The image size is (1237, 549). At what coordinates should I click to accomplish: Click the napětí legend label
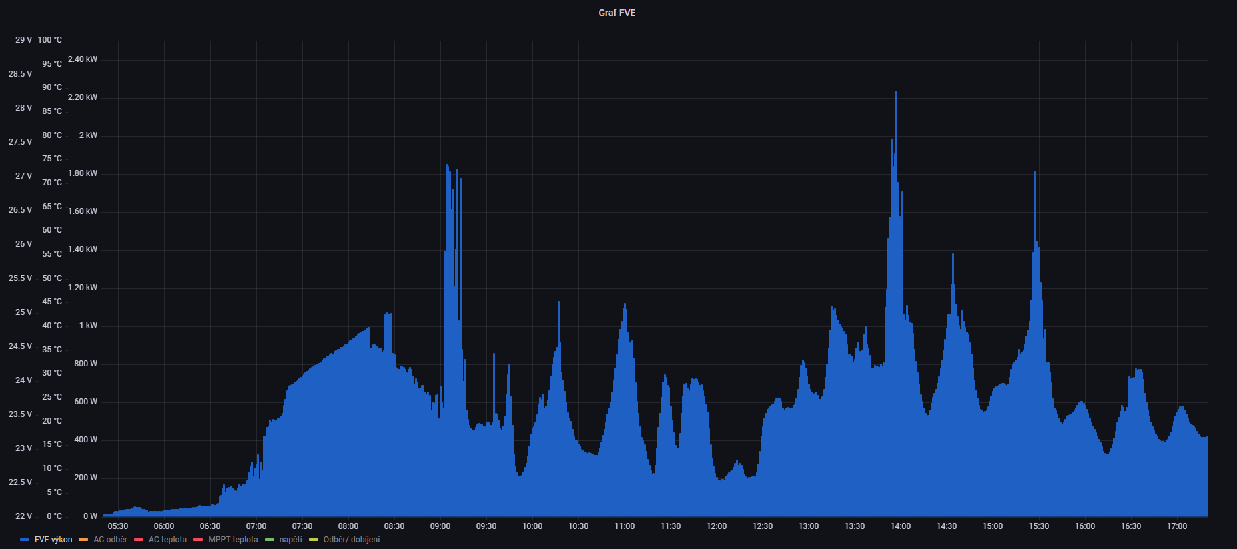pyautogui.click(x=291, y=540)
